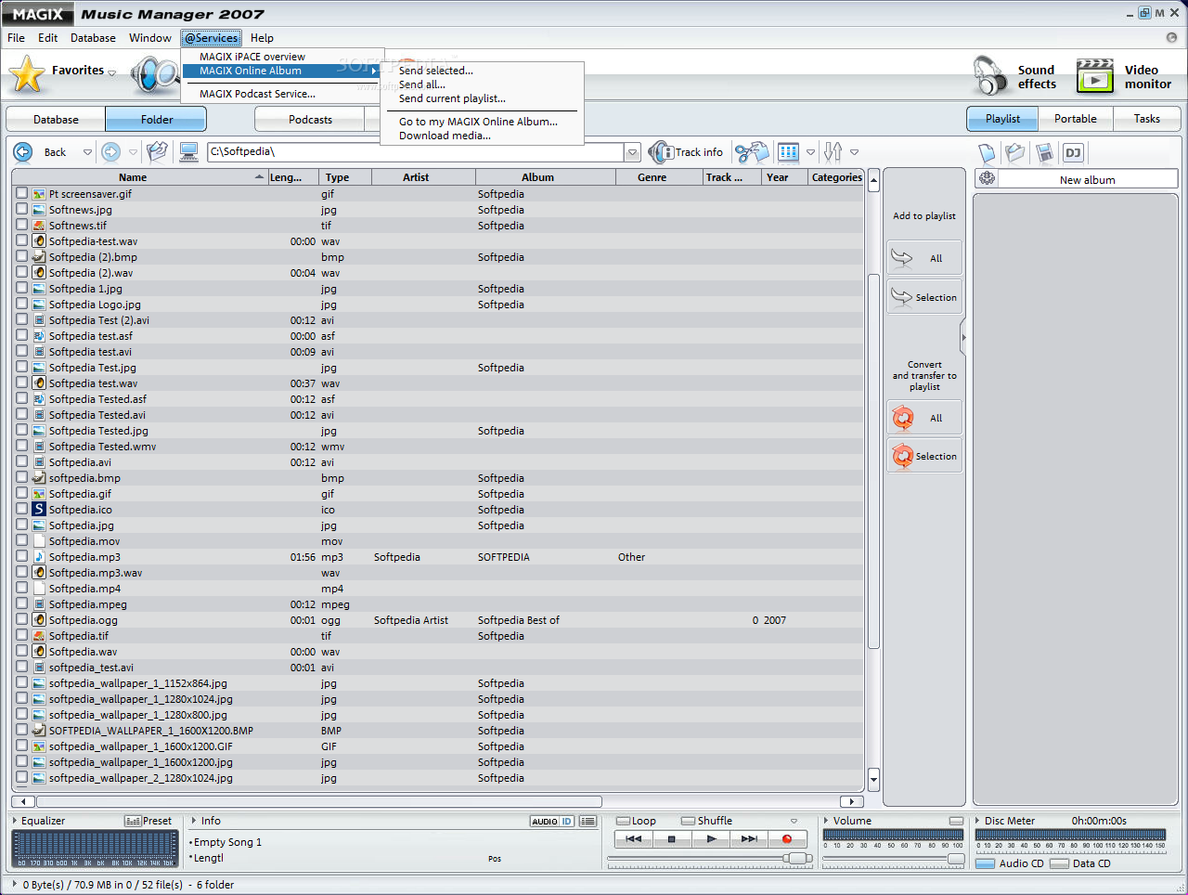
Task: Save playlist with floppy disk icon
Action: [x=1044, y=153]
